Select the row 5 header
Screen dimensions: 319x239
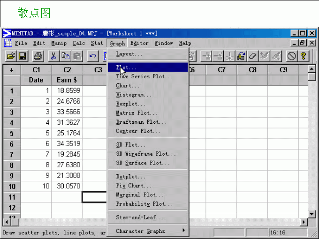tap(11, 133)
